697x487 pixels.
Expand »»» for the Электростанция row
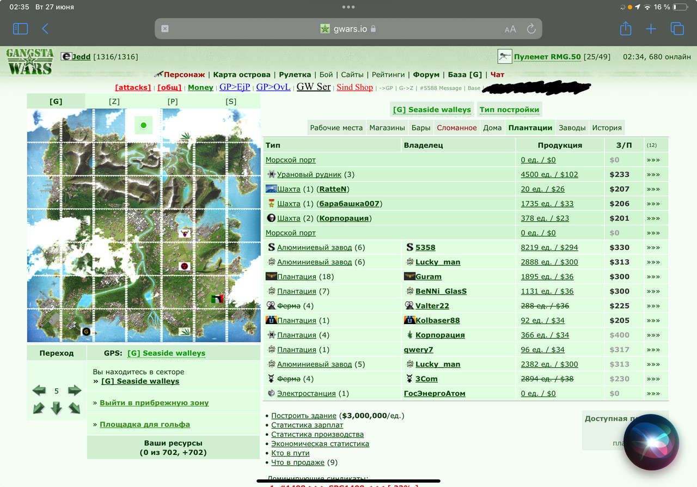(653, 393)
